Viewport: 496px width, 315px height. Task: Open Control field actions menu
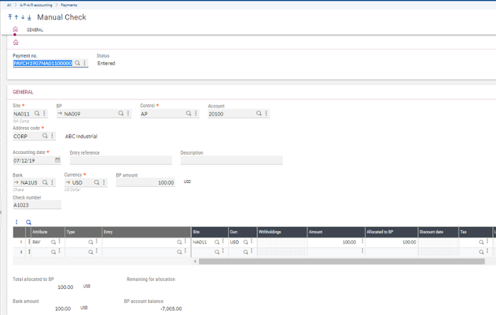(x=196, y=114)
